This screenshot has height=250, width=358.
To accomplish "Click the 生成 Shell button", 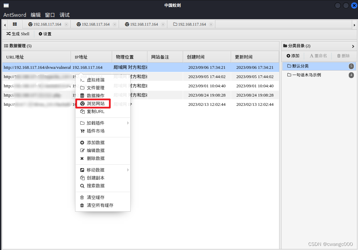I will [x=18, y=34].
